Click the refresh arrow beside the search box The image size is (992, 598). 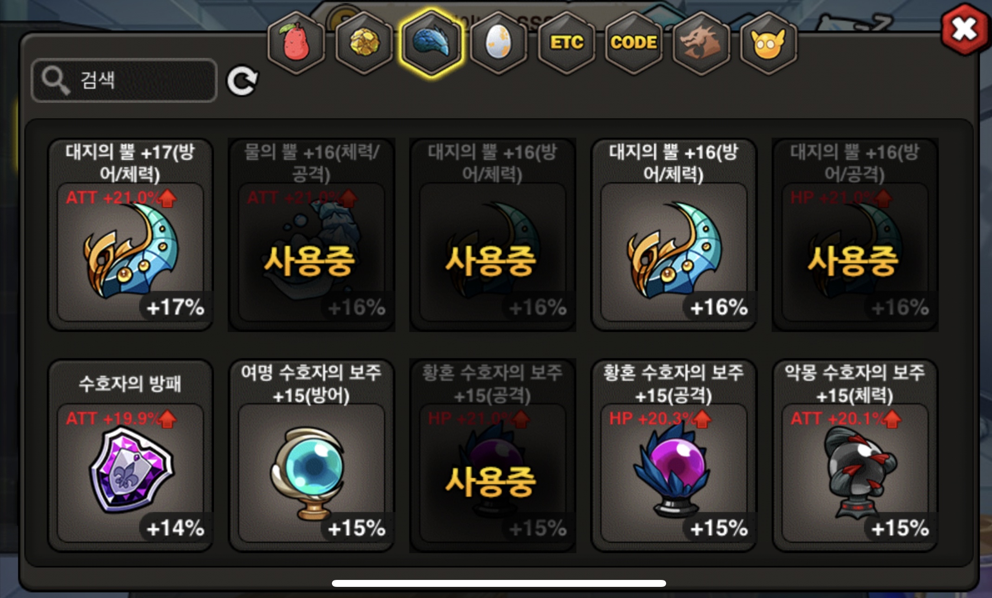click(x=242, y=81)
